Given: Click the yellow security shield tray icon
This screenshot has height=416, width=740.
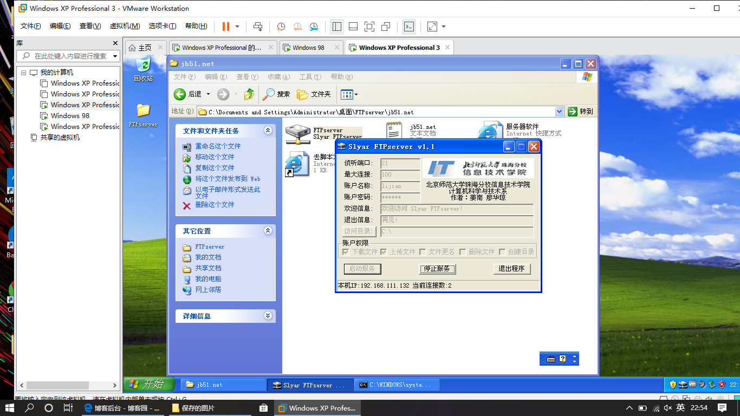Looking at the screenshot, I should click(673, 385).
